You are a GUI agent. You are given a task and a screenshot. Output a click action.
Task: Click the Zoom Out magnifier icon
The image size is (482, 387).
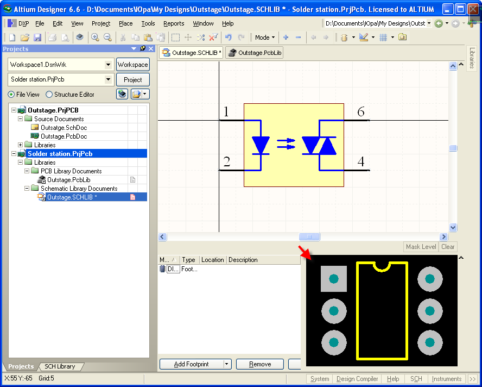click(107, 38)
